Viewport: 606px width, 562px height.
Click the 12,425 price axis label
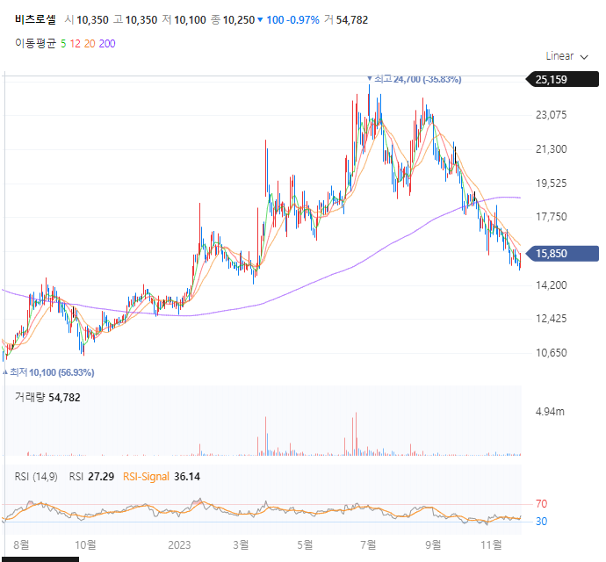coord(552,319)
